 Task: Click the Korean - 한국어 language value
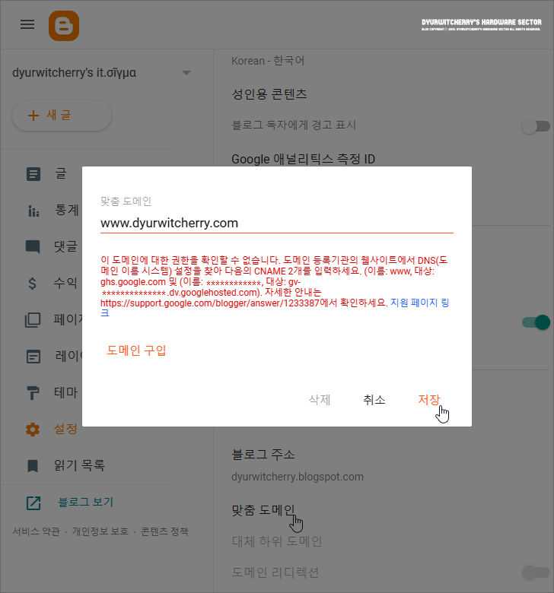[268, 61]
